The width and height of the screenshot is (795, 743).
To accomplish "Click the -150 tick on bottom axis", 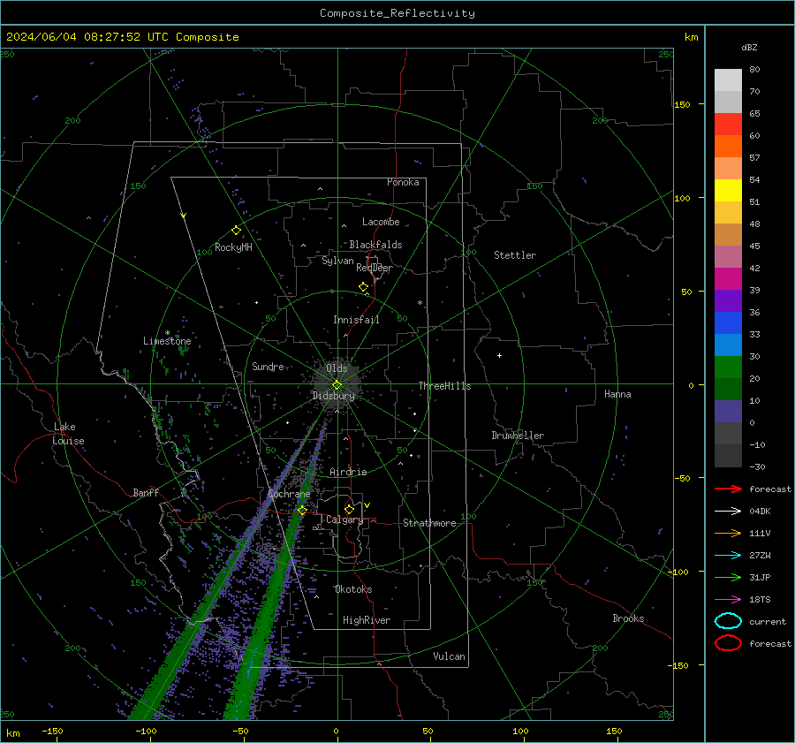I will click(x=52, y=731).
